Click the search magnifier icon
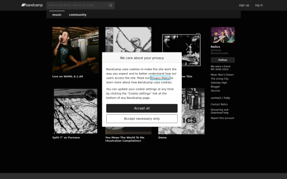 (x=110, y=5)
